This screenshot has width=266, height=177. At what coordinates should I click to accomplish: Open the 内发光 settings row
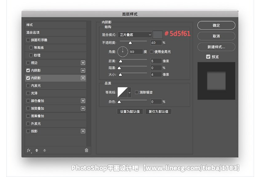click(55, 85)
